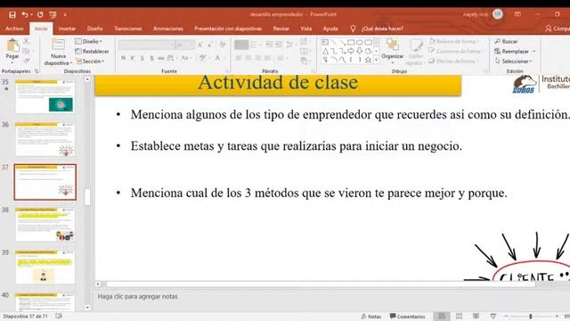Open the Portapapeles dialog launcher
Screen dimensions: 570x321
pos(37,71)
